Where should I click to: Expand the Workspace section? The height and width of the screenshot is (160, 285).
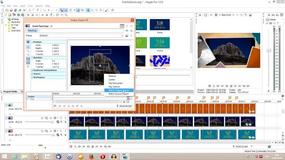click(x=32, y=77)
